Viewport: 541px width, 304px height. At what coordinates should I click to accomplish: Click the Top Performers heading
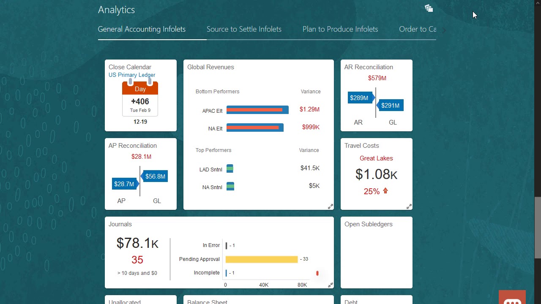point(213,150)
